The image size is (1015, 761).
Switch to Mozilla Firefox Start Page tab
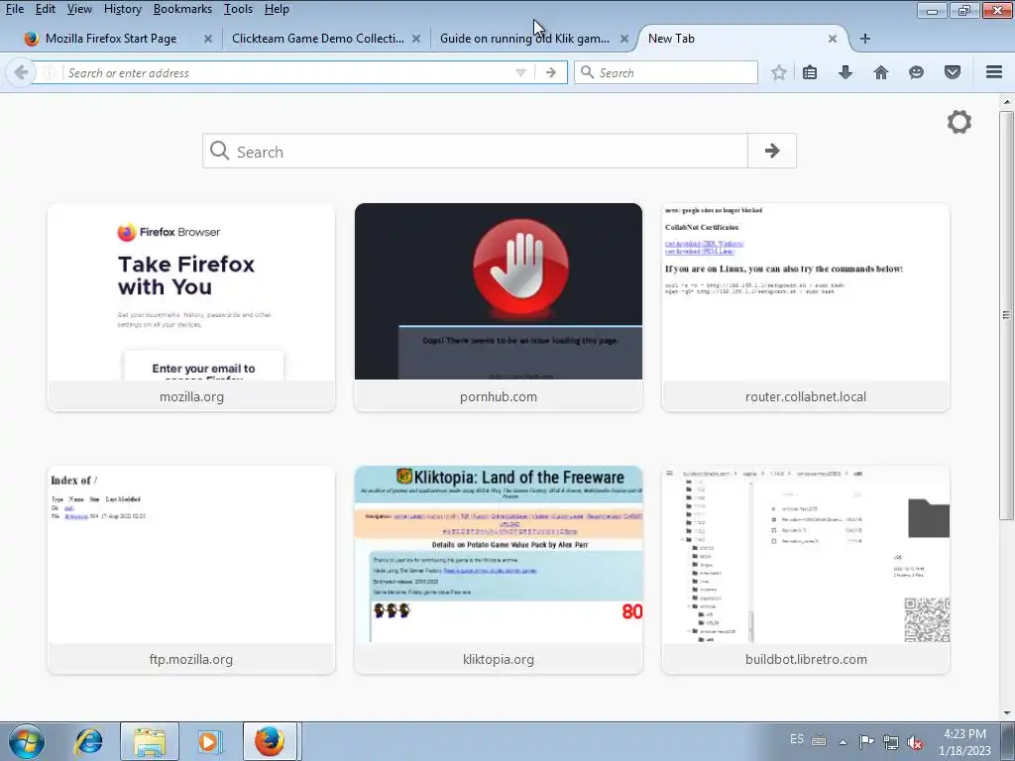pyautogui.click(x=110, y=39)
